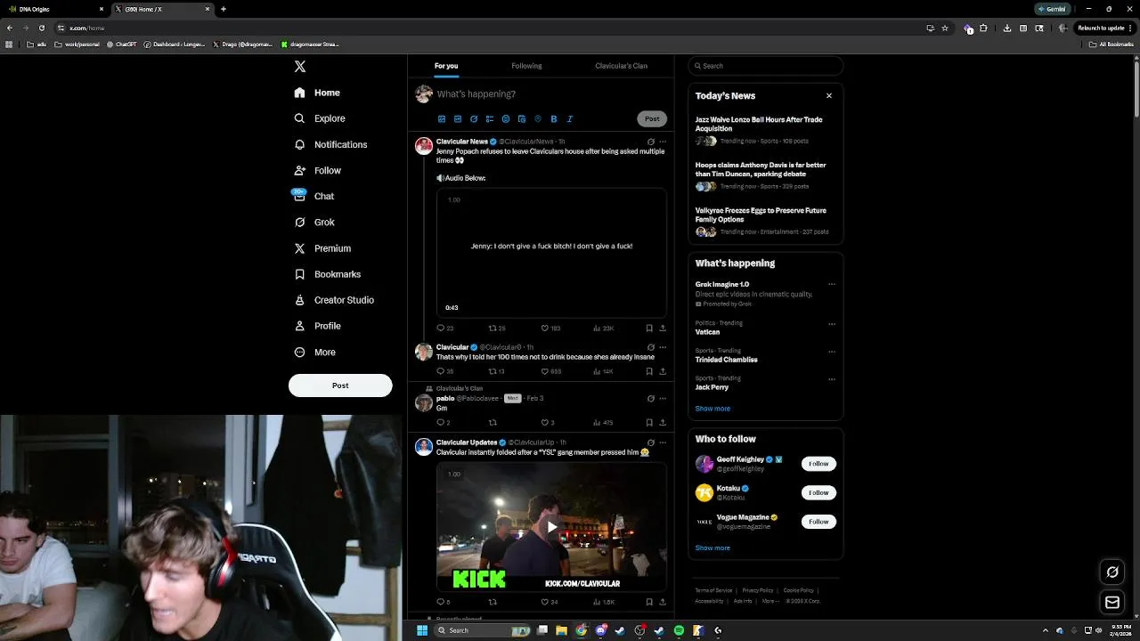This screenshot has width=1140, height=641.
Task: Open the floating messages envelope button
Action: pos(1112,603)
